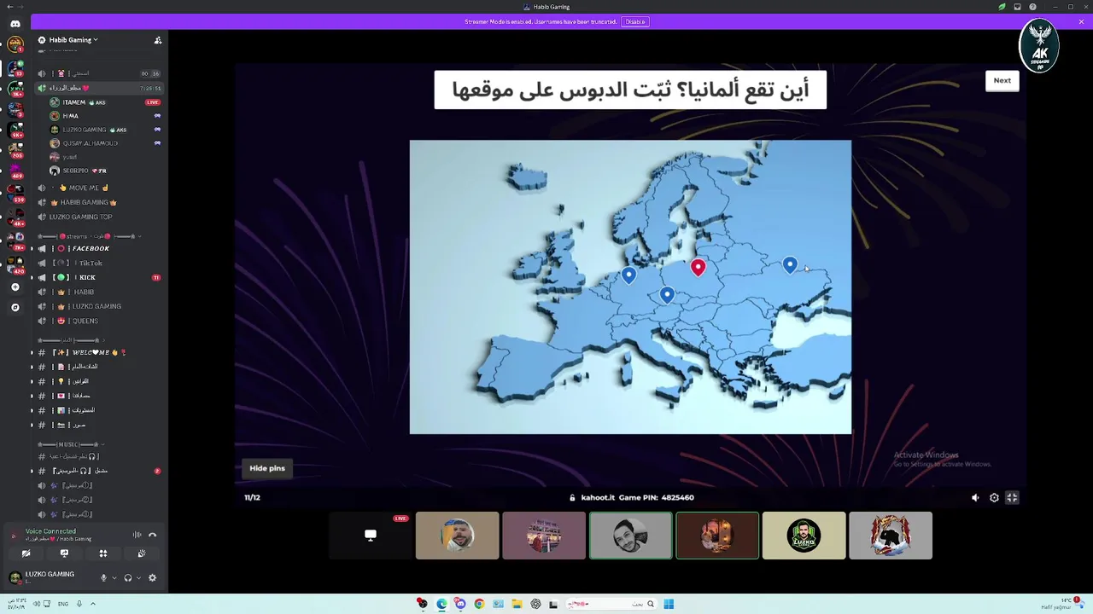Viewport: 1093px width, 614px height.
Task: Show hidden system tray icons
Action: (x=93, y=604)
